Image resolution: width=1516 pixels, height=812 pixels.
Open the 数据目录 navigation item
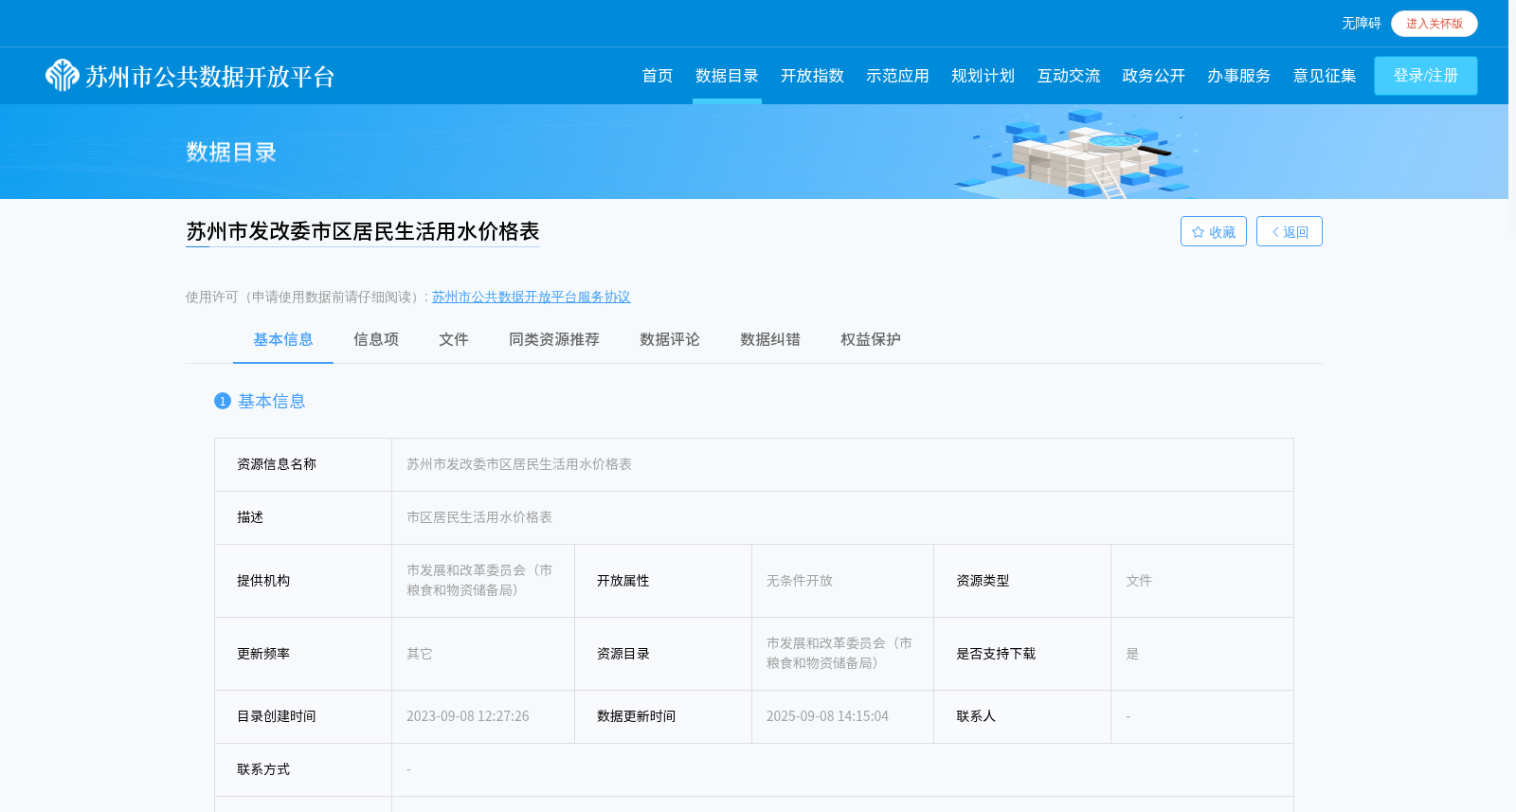point(727,76)
